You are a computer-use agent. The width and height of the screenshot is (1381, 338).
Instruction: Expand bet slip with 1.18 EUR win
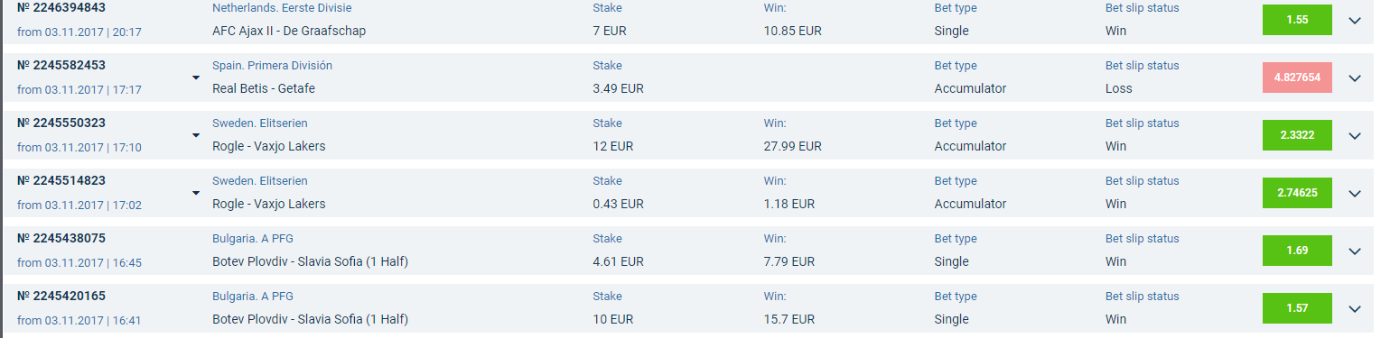(1354, 194)
